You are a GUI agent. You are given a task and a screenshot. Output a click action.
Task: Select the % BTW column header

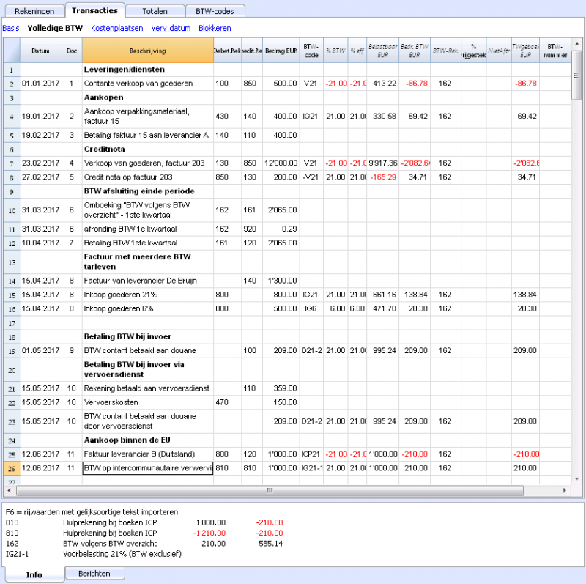[x=335, y=51]
